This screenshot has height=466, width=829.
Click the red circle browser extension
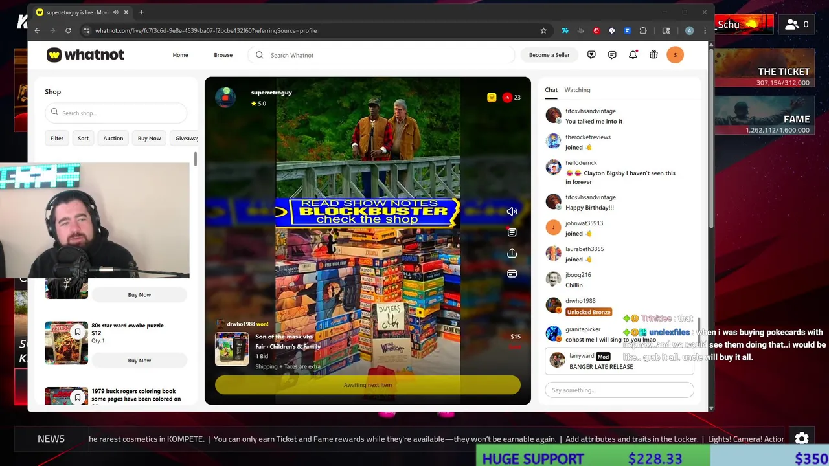click(x=596, y=30)
